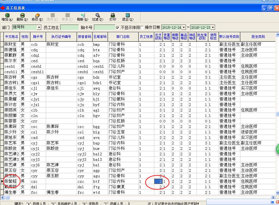Open the 部门 dropdown showing 挂号科
Viewport: 279px width, 205px height.
tap(39, 27)
